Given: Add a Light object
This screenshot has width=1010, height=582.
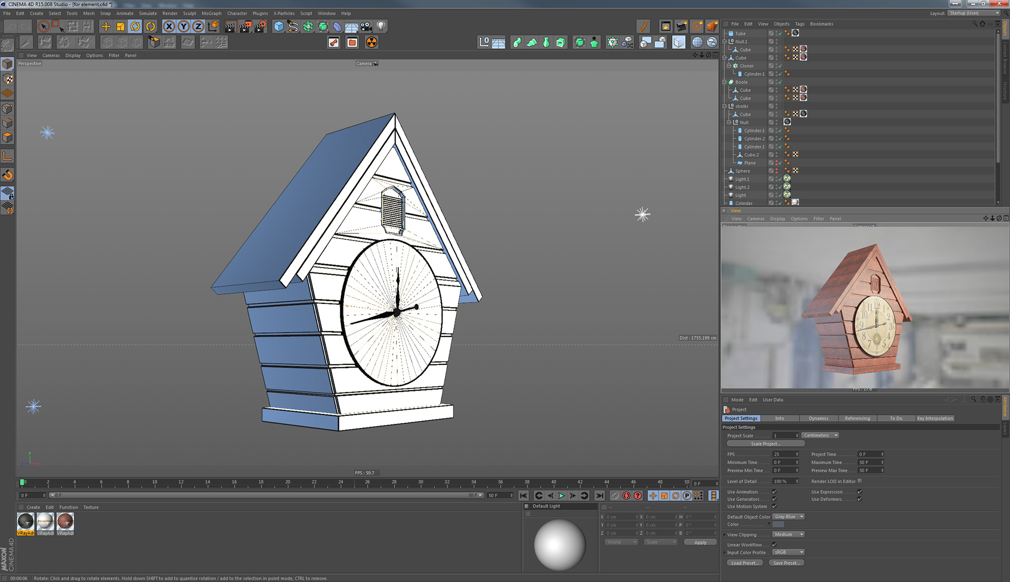Looking at the screenshot, I should click(381, 26).
